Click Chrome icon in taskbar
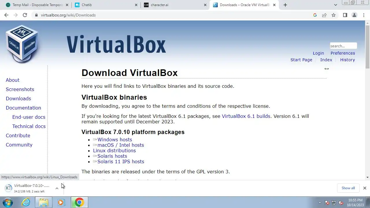The height and width of the screenshot is (208, 370). tap(79, 203)
